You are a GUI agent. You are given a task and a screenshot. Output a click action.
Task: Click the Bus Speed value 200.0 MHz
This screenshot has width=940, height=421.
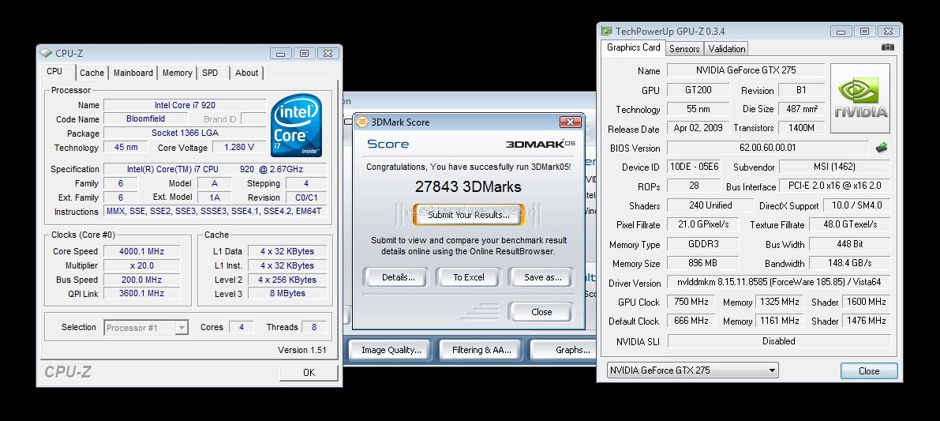[x=141, y=280]
